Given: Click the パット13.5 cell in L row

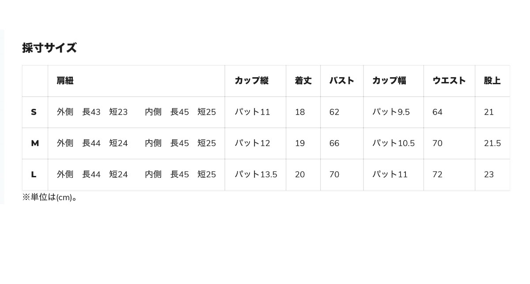Looking at the screenshot, I should point(256,175).
